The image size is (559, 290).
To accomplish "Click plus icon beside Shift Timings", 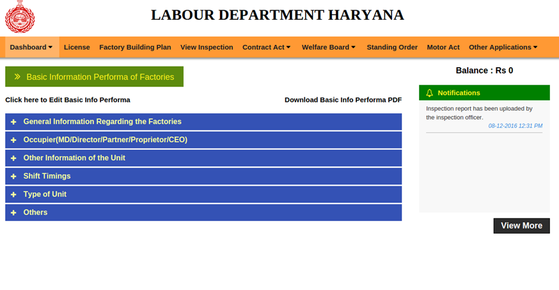I will 13,176.
